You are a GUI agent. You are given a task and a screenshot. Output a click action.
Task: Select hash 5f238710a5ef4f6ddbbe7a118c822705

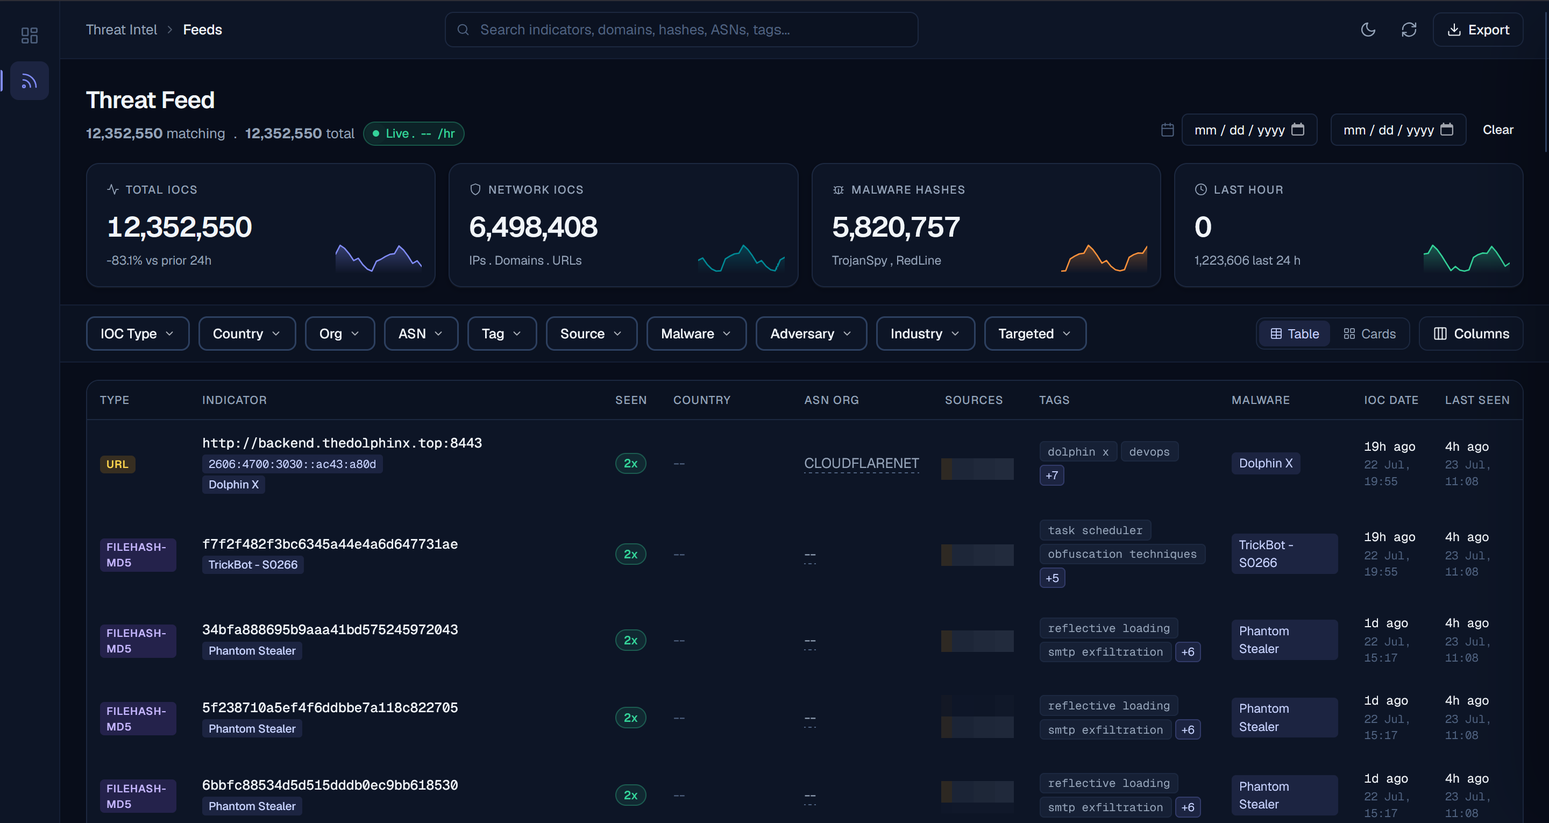coord(330,708)
